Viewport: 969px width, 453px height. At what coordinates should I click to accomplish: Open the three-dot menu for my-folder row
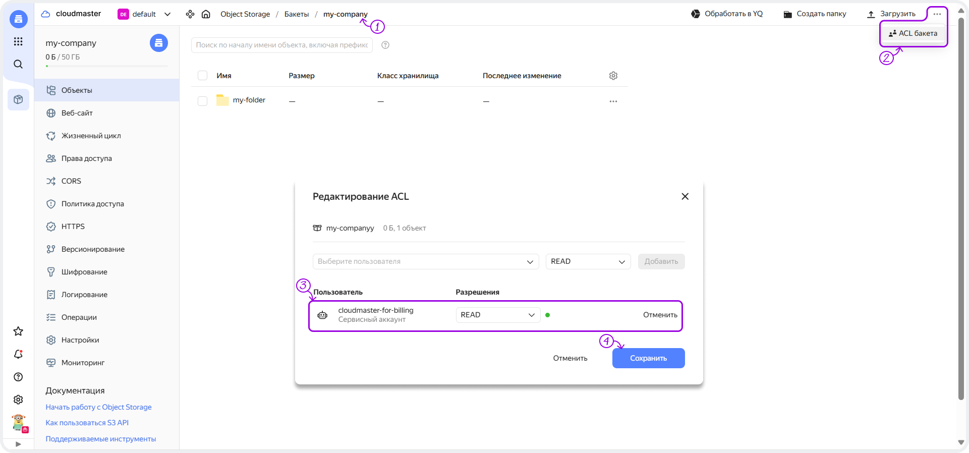(x=613, y=101)
